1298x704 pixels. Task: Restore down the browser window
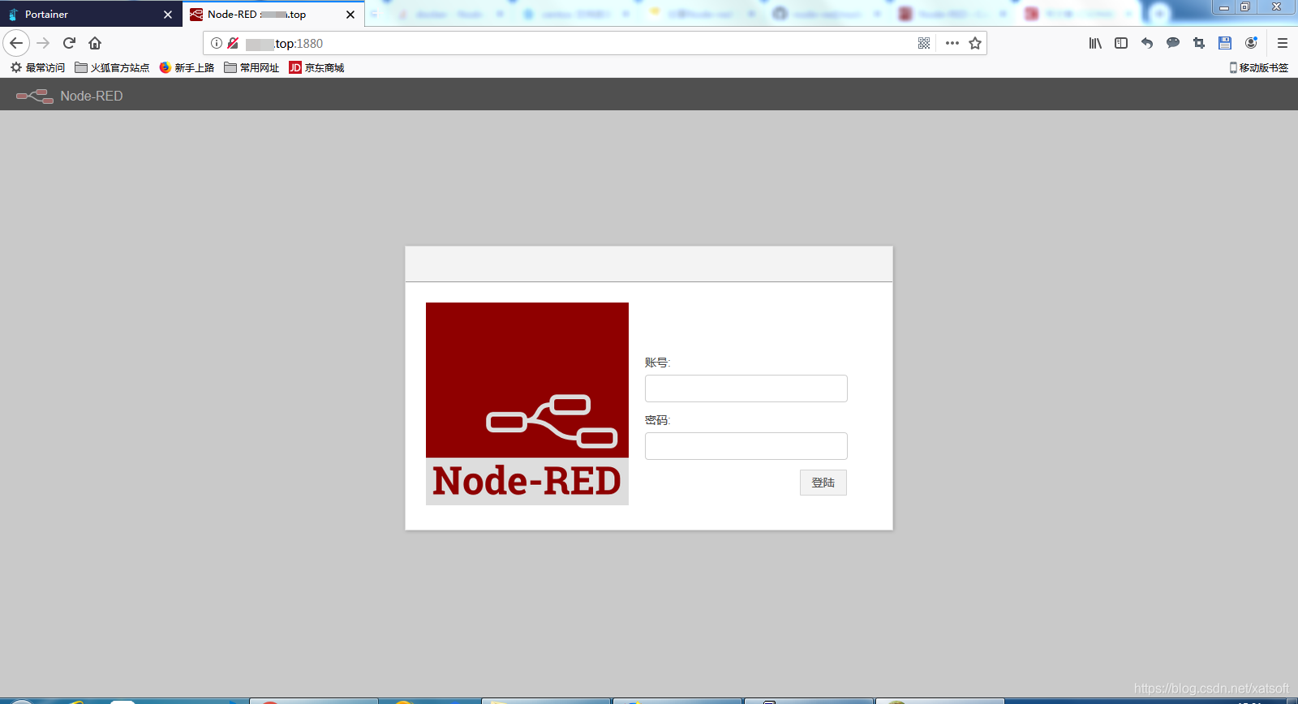pyautogui.click(x=1245, y=7)
